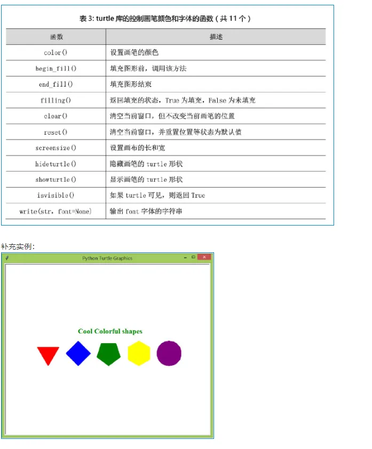Click the description '输出 font 字体的字符串'
Screen dimensions: 372x449
click(x=146, y=211)
